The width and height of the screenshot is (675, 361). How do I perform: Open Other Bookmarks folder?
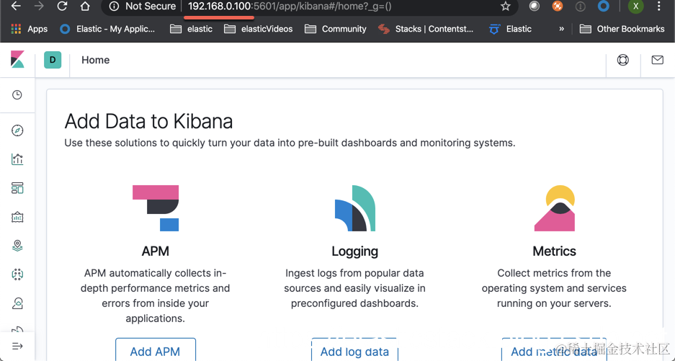(622, 29)
